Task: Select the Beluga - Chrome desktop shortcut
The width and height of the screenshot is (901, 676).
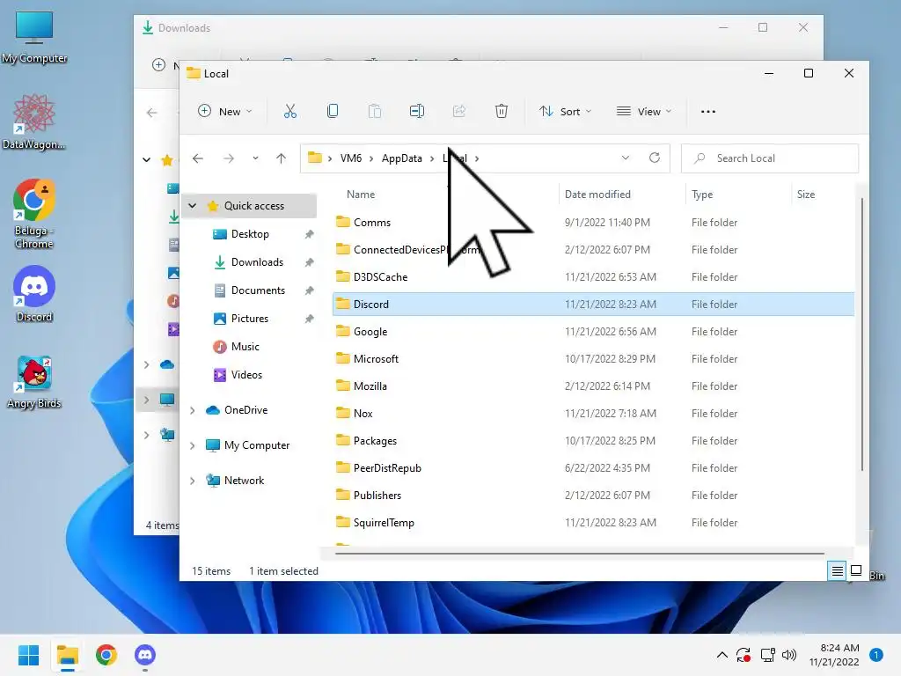Action: 34,214
